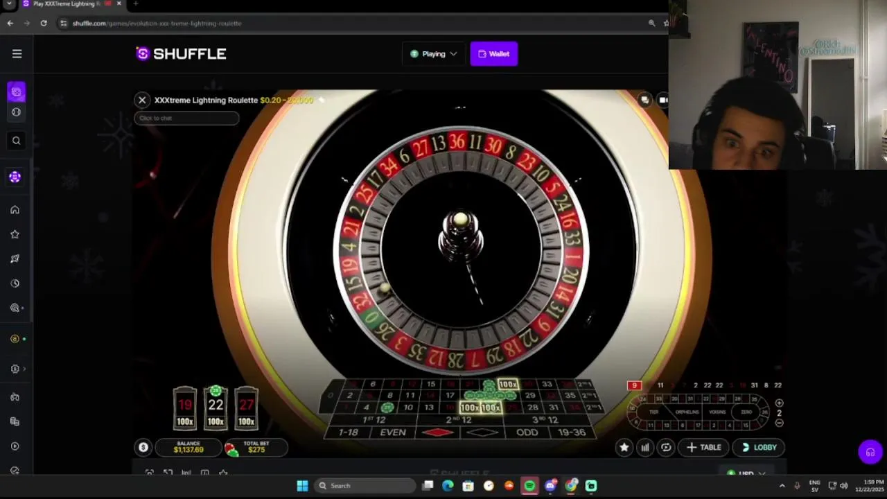The image size is (887, 499).
Task: Open the rocket icon in sidebar
Action: click(15, 259)
